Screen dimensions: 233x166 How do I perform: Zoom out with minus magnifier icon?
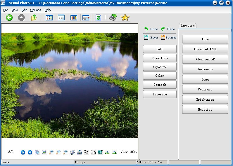pyautogui.click(x=65, y=152)
